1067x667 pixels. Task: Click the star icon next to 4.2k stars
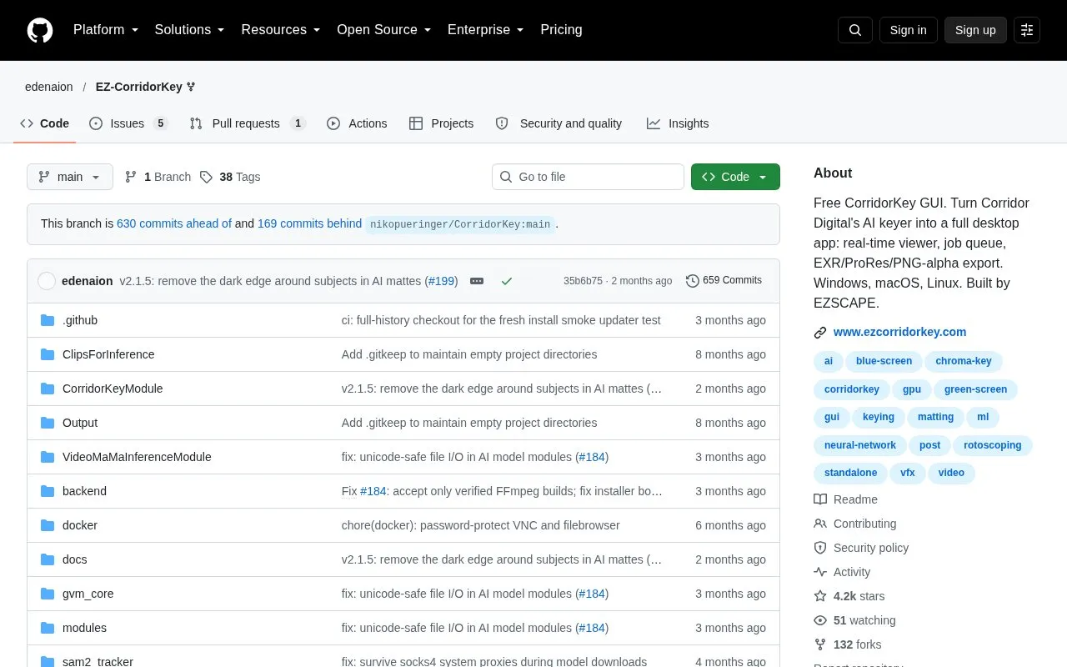click(x=820, y=596)
